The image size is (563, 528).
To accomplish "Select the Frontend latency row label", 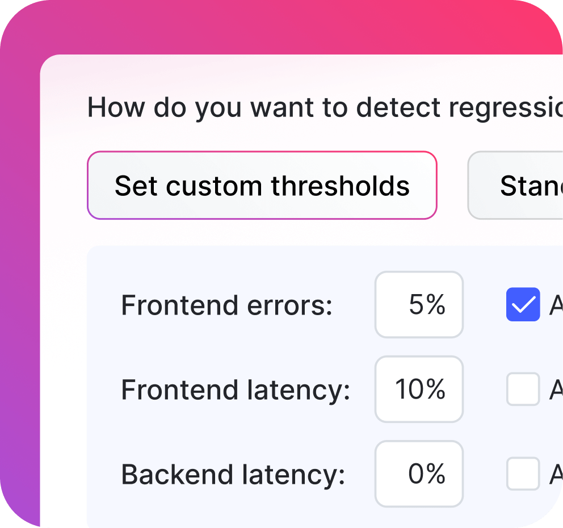I will pos(235,389).
